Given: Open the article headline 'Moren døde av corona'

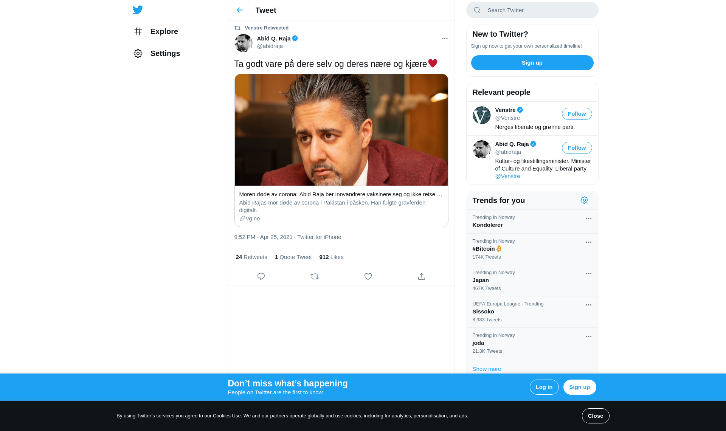Looking at the screenshot, I should click(x=341, y=194).
